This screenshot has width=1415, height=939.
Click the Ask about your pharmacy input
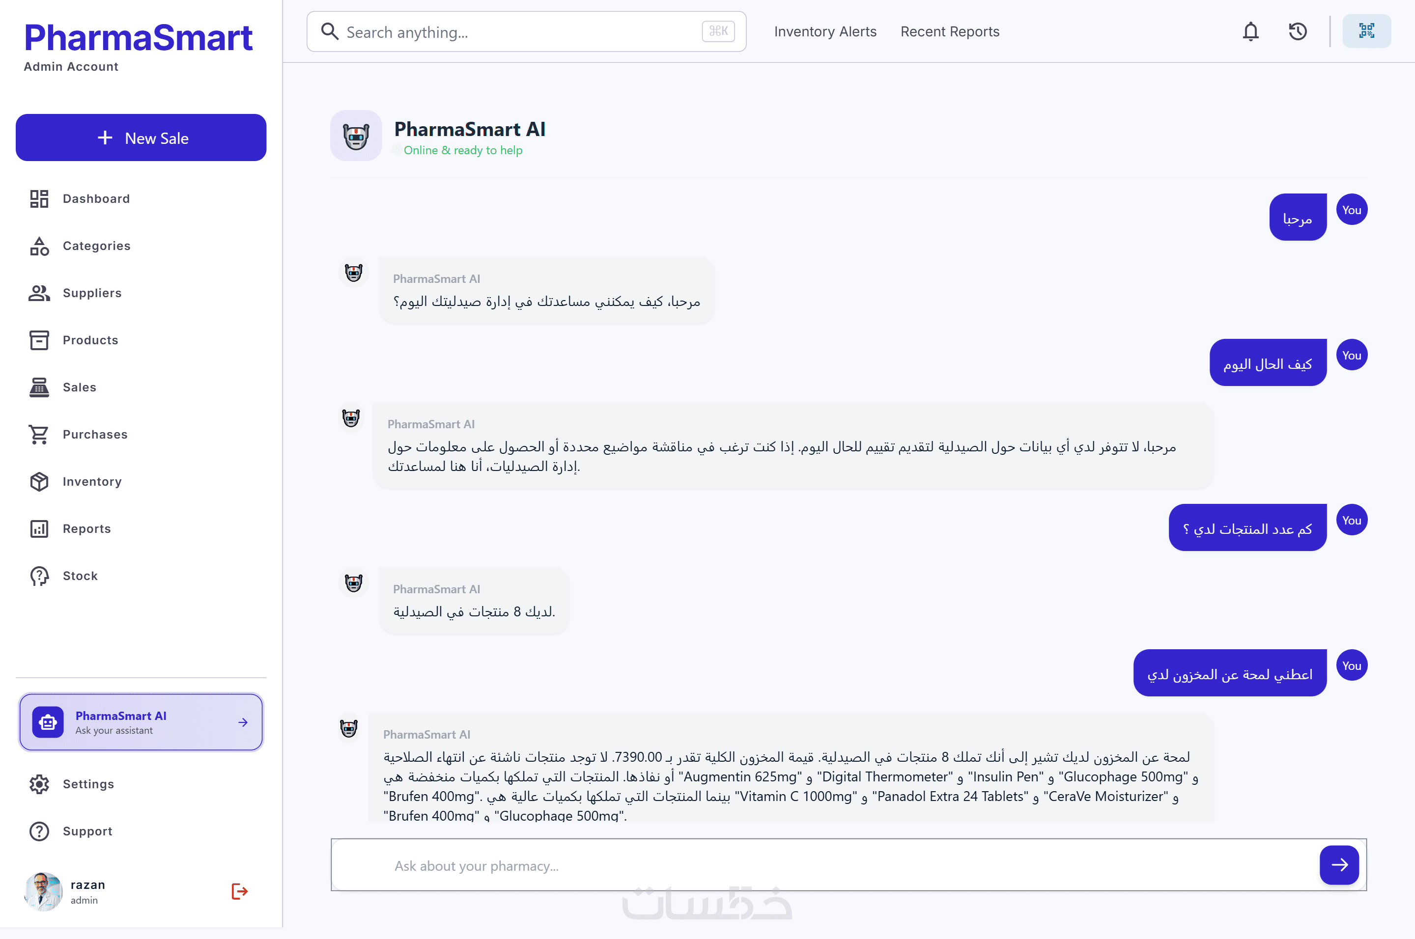tap(825, 865)
